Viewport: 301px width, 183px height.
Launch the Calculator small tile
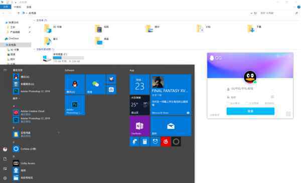coord(145,142)
